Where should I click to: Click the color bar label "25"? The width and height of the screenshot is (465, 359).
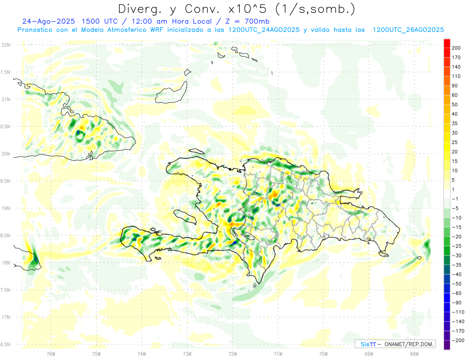click(x=455, y=142)
